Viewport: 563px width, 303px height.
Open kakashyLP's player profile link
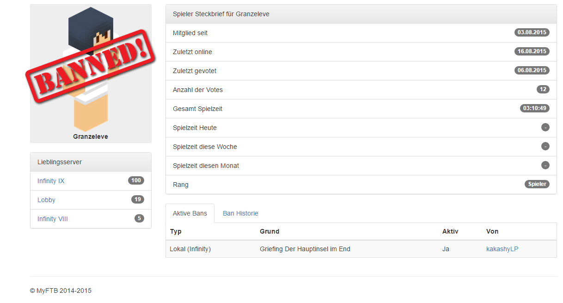(x=502, y=249)
